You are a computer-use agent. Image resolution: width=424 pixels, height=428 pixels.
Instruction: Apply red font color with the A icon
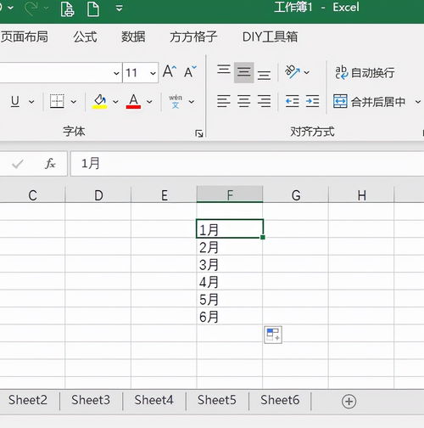pyautogui.click(x=133, y=101)
